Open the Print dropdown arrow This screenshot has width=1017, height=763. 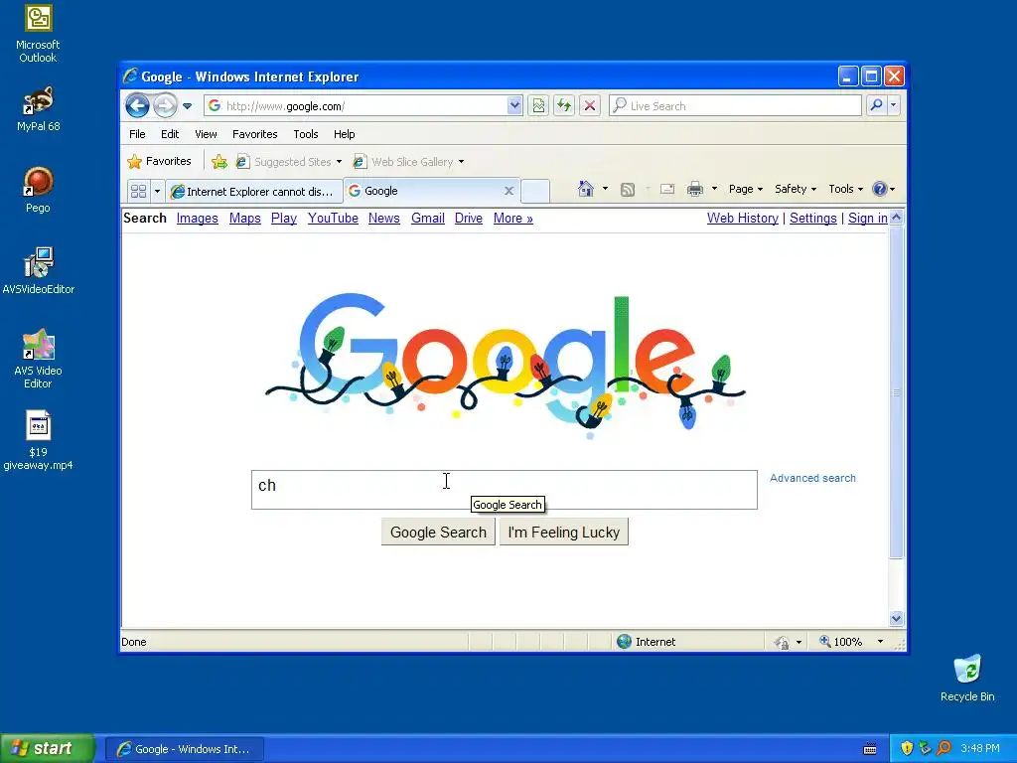click(714, 189)
